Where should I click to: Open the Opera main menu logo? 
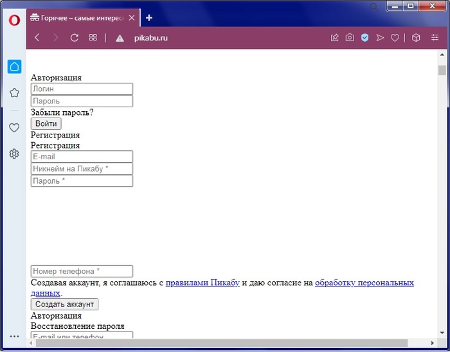pyautogui.click(x=14, y=21)
